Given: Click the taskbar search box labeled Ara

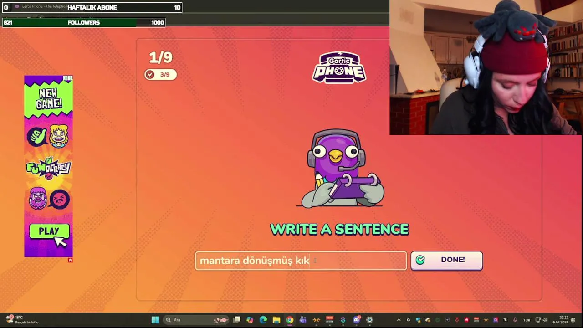Looking at the screenshot, I should 197,320.
